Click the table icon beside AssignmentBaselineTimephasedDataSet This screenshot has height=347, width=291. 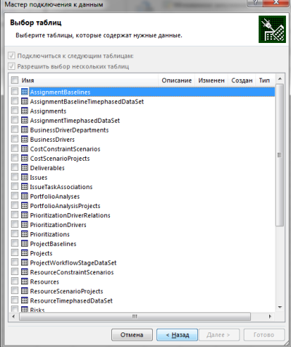click(x=25, y=101)
